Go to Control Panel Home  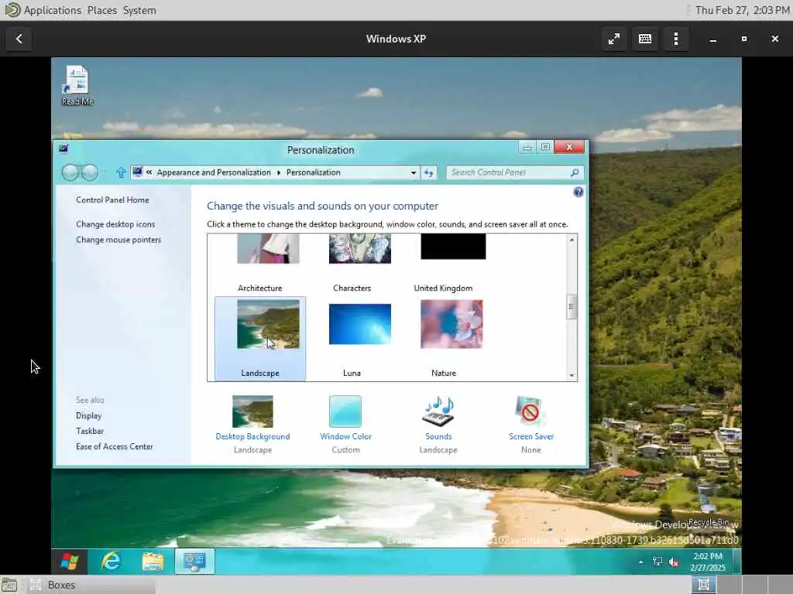[112, 200]
